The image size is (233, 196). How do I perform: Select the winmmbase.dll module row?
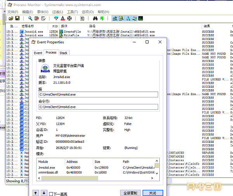[x=96, y=172]
